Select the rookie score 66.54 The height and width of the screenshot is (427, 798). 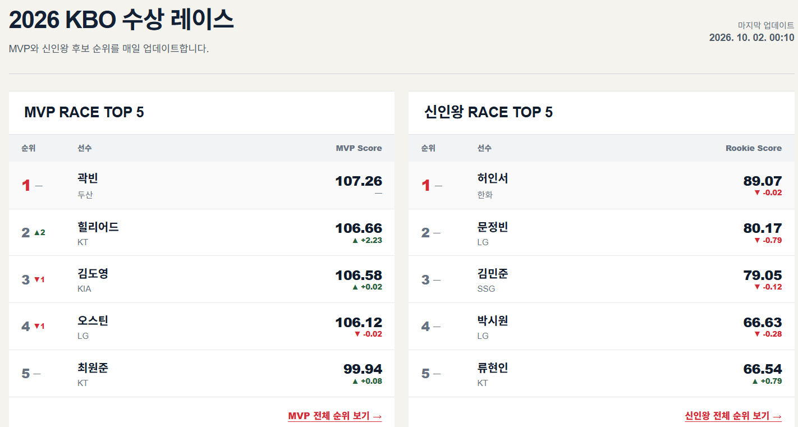[763, 369]
